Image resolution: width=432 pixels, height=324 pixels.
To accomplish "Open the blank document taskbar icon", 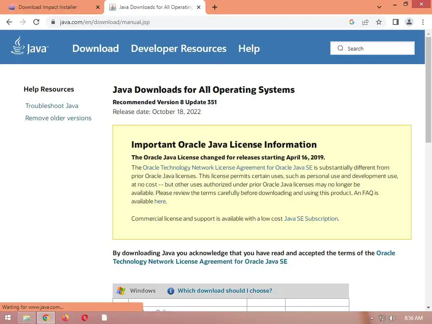I will (x=104, y=318).
